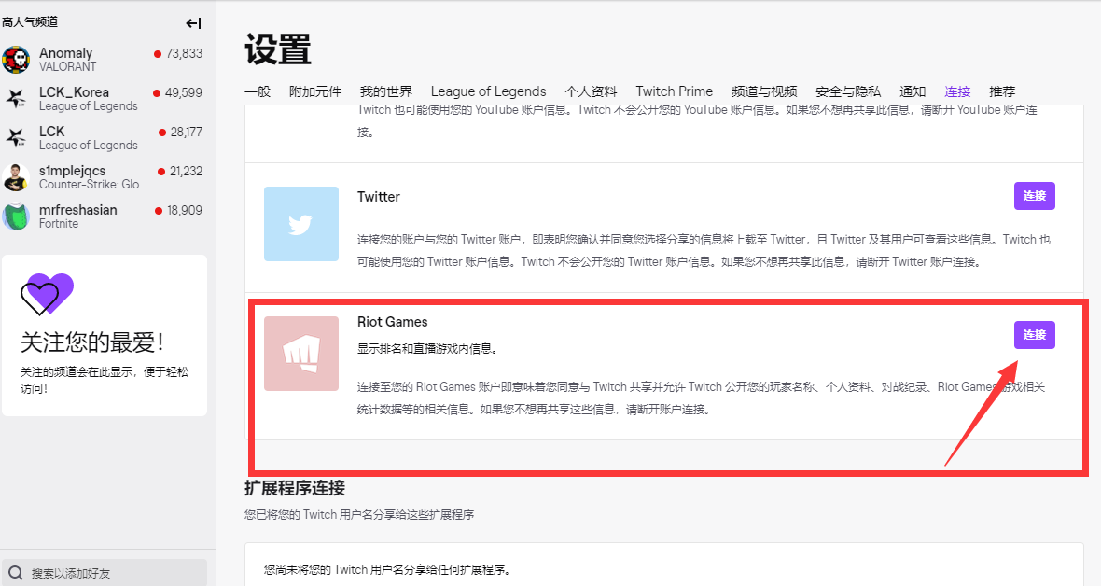The image size is (1101, 586).
Task: Select the League of Legends tab
Action: (488, 91)
